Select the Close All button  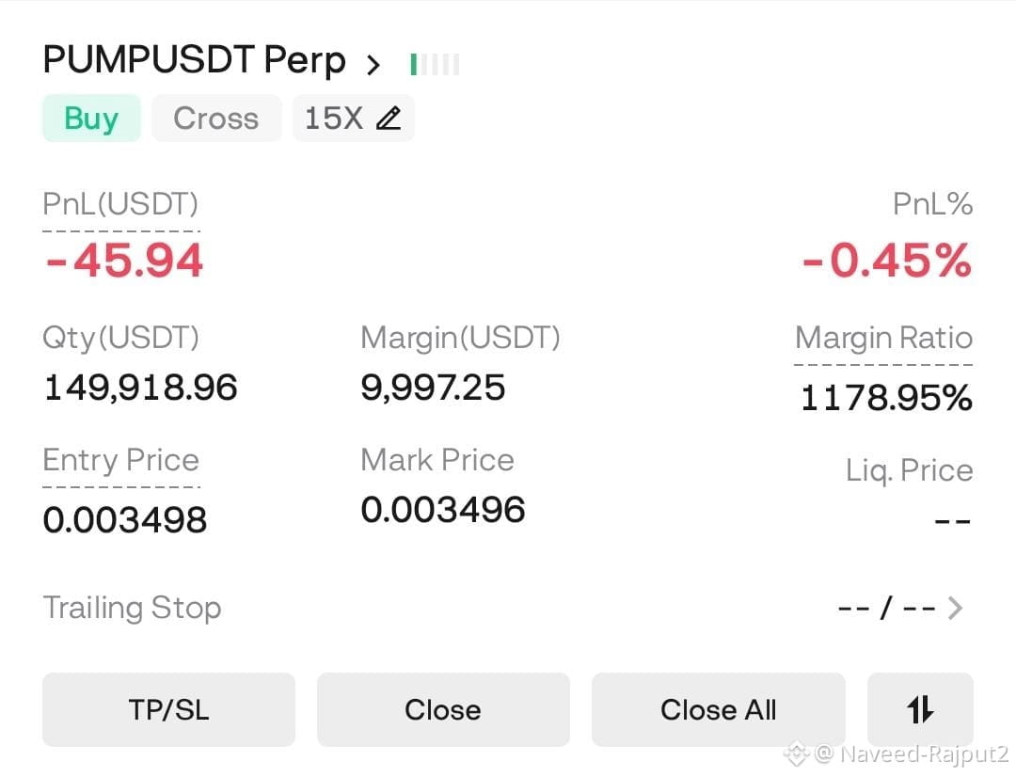718,709
